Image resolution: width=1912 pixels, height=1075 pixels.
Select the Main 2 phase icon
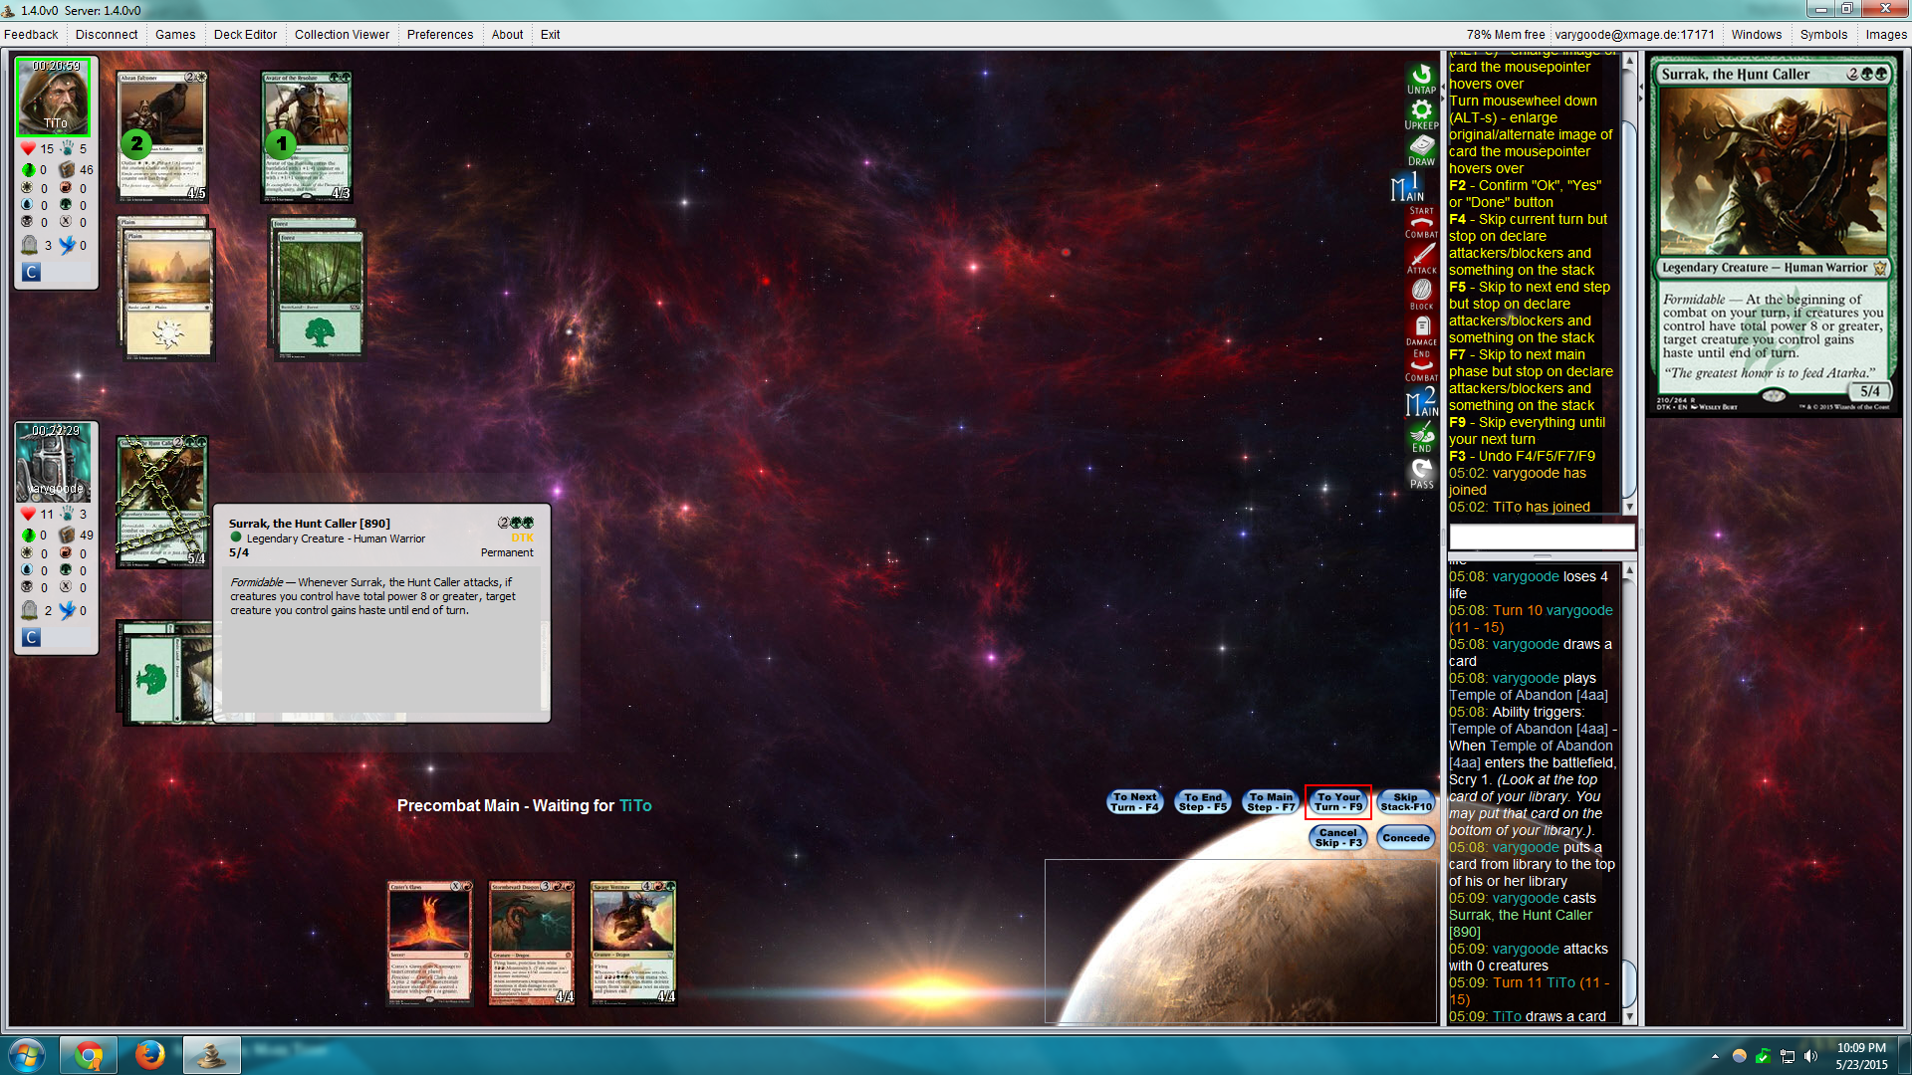pyautogui.click(x=1421, y=401)
